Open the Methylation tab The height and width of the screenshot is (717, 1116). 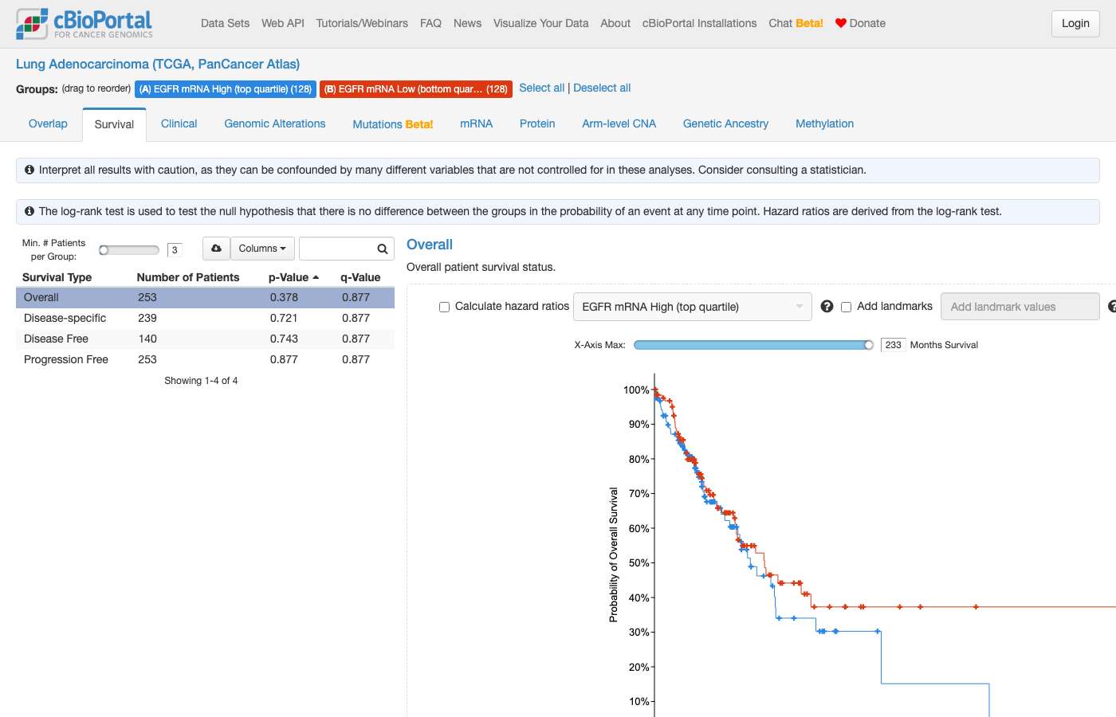(824, 123)
